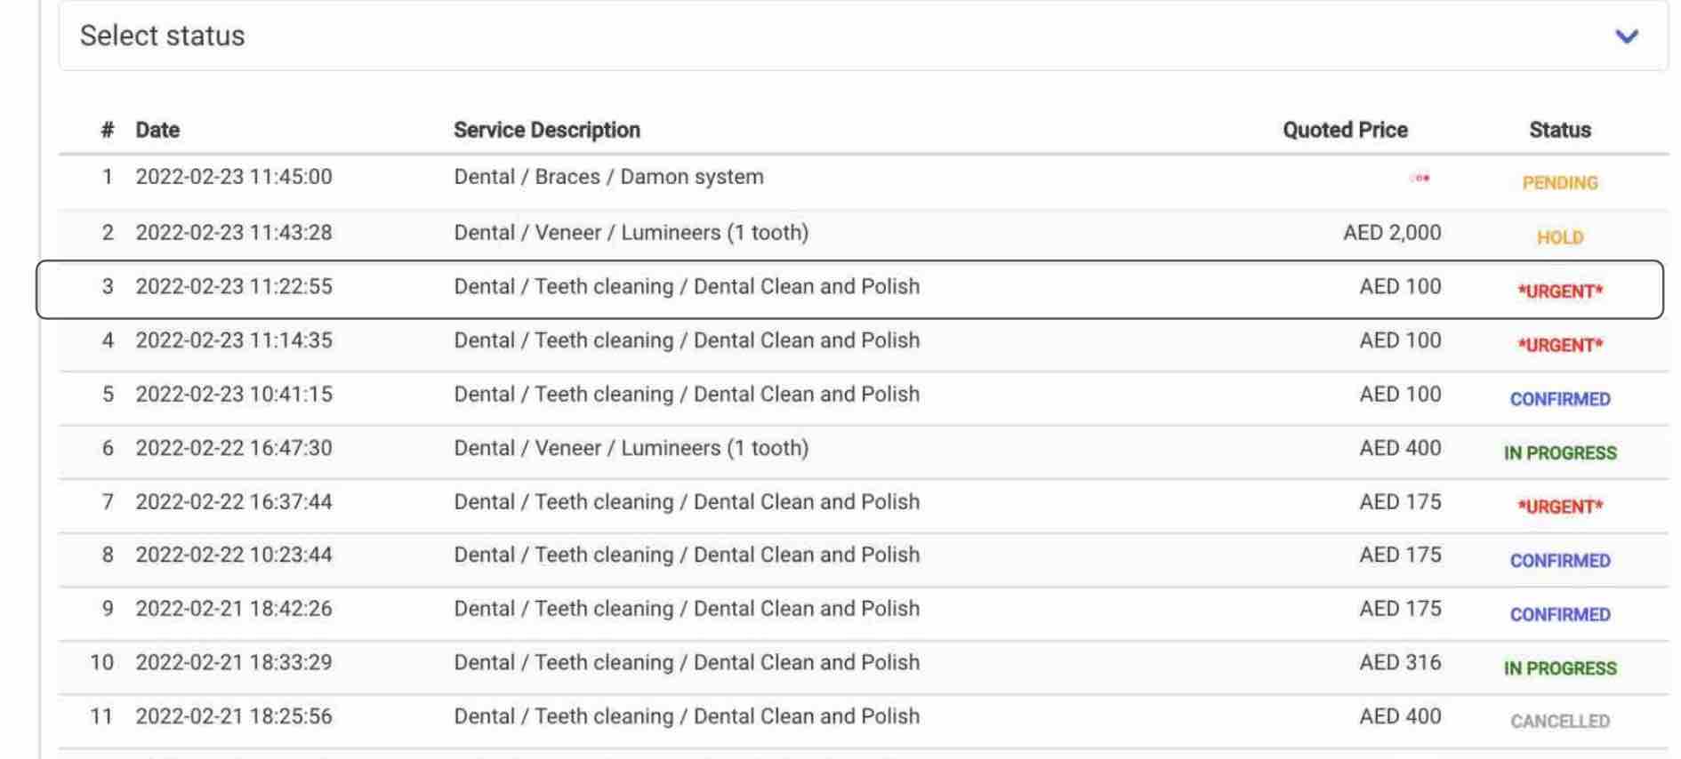Click the HOLD status label in row 2

coord(1560,237)
